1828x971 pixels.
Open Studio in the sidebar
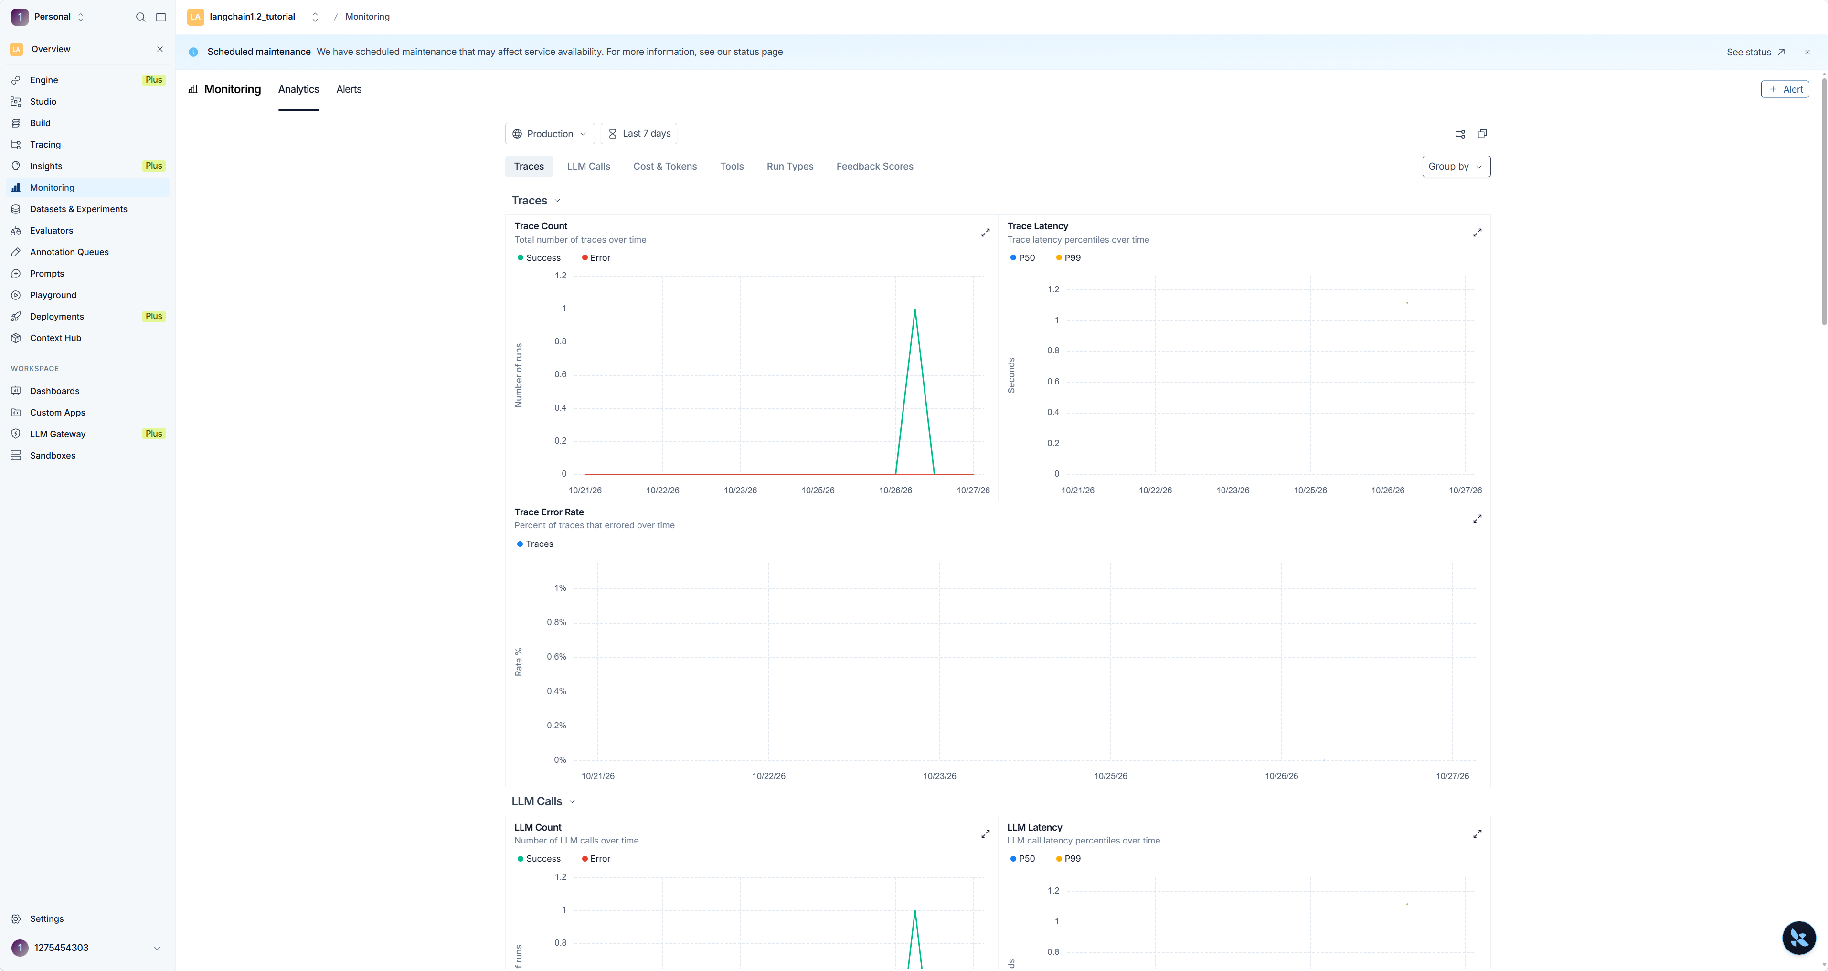[88, 102]
